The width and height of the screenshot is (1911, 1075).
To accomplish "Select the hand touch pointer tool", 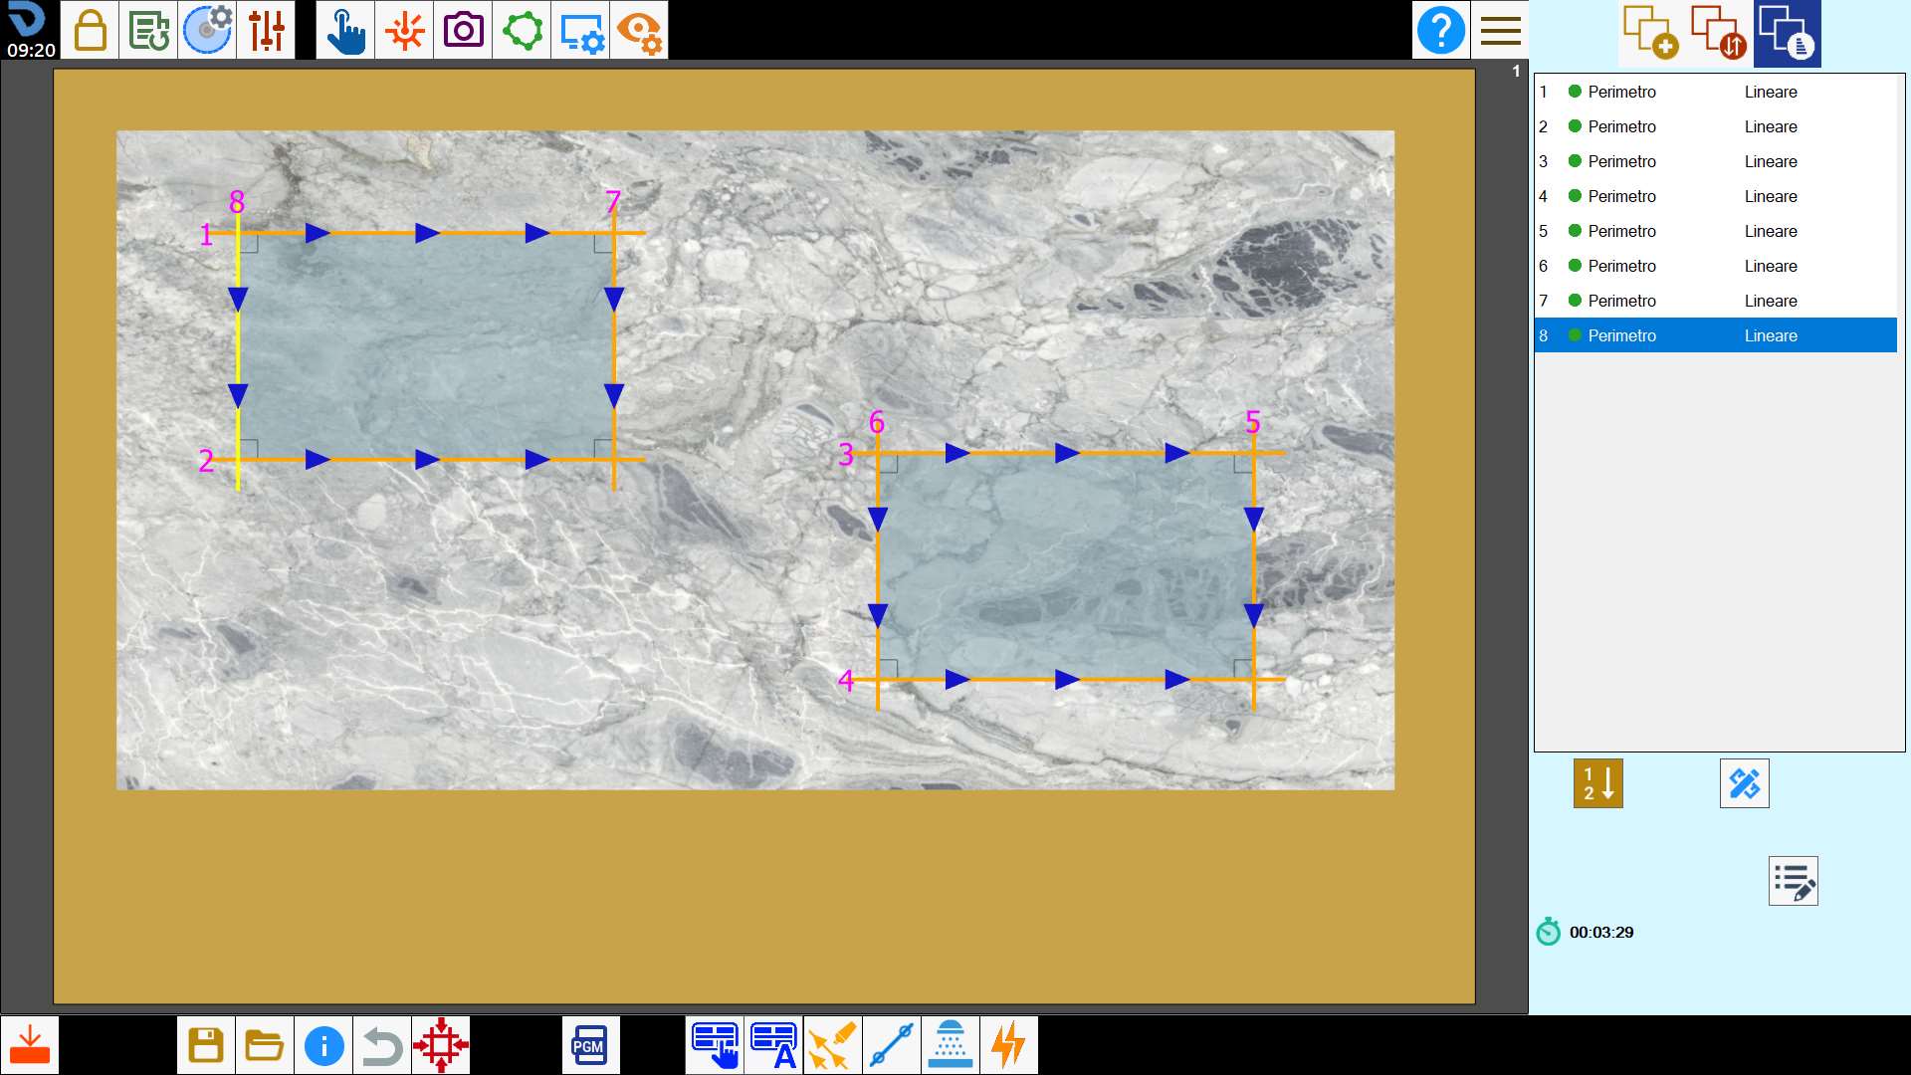I will (345, 30).
